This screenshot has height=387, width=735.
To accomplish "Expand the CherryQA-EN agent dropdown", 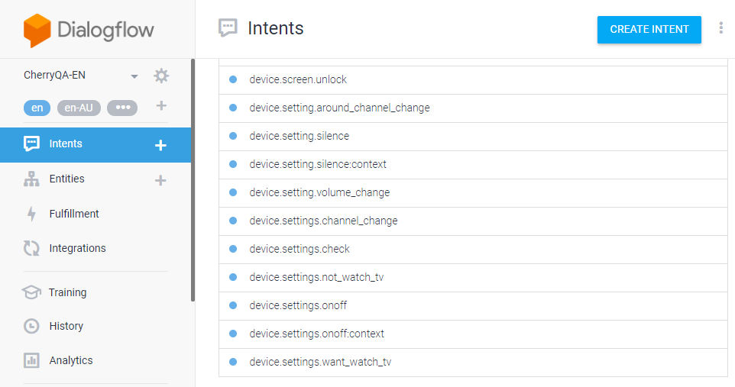I will (x=134, y=76).
